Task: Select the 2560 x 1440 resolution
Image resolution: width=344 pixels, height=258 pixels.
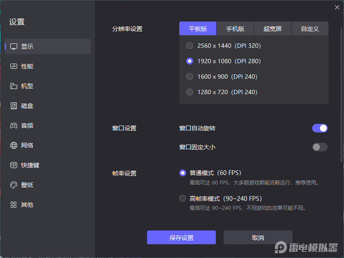Action: coord(190,46)
